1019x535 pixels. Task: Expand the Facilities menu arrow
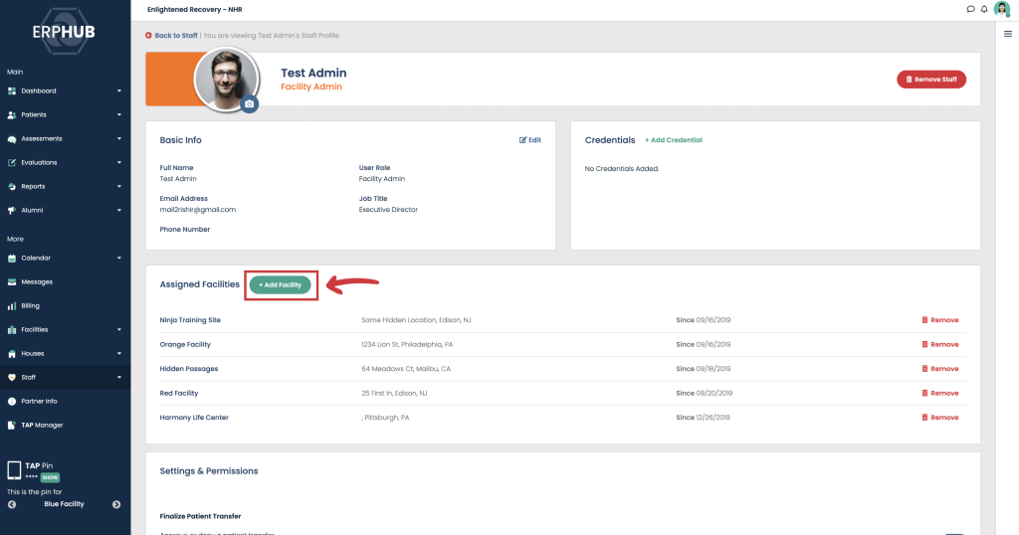coord(119,330)
